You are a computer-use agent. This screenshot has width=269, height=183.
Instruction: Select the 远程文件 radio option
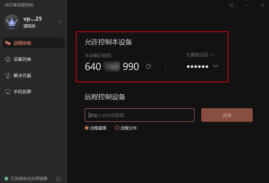(x=126, y=128)
